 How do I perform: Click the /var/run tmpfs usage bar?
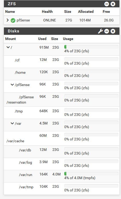(x=91, y=173)
